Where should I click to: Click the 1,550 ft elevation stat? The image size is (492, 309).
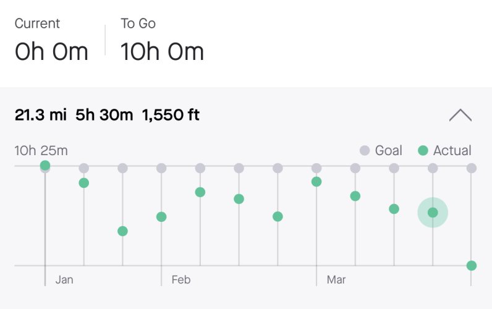click(x=171, y=115)
